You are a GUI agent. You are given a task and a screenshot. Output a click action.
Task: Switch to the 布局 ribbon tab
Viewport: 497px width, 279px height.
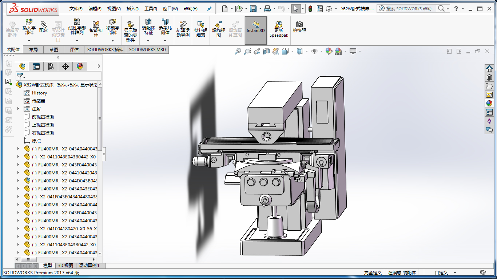click(x=33, y=50)
